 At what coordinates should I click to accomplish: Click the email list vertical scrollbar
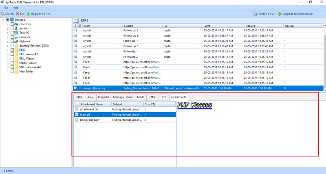(324, 57)
